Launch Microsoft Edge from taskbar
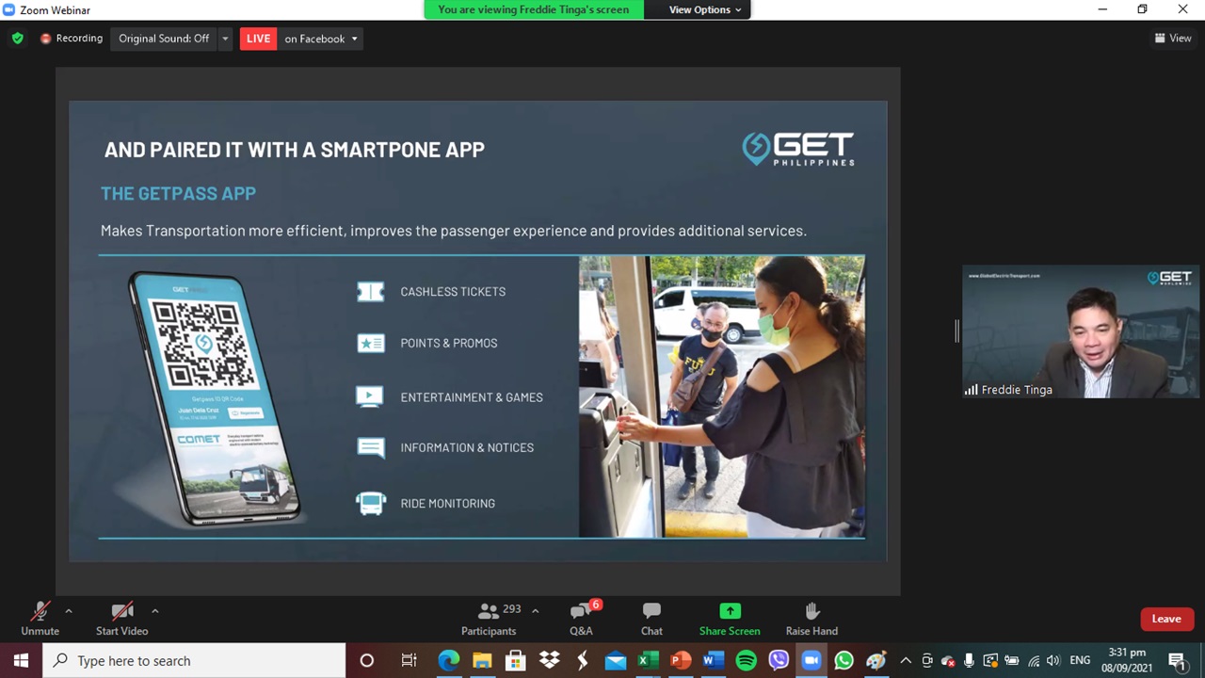1205x678 pixels. 449,660
